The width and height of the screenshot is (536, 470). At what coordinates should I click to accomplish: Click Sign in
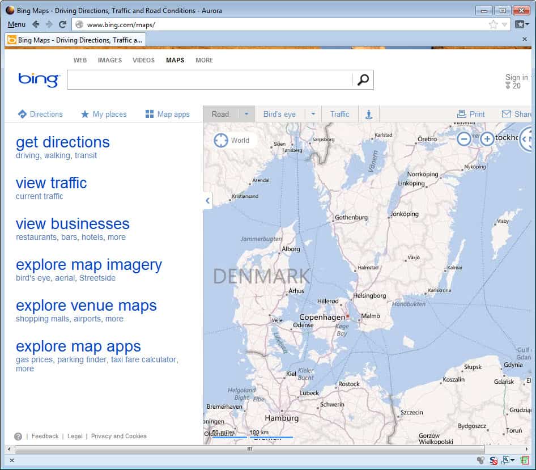pos(517,77)
